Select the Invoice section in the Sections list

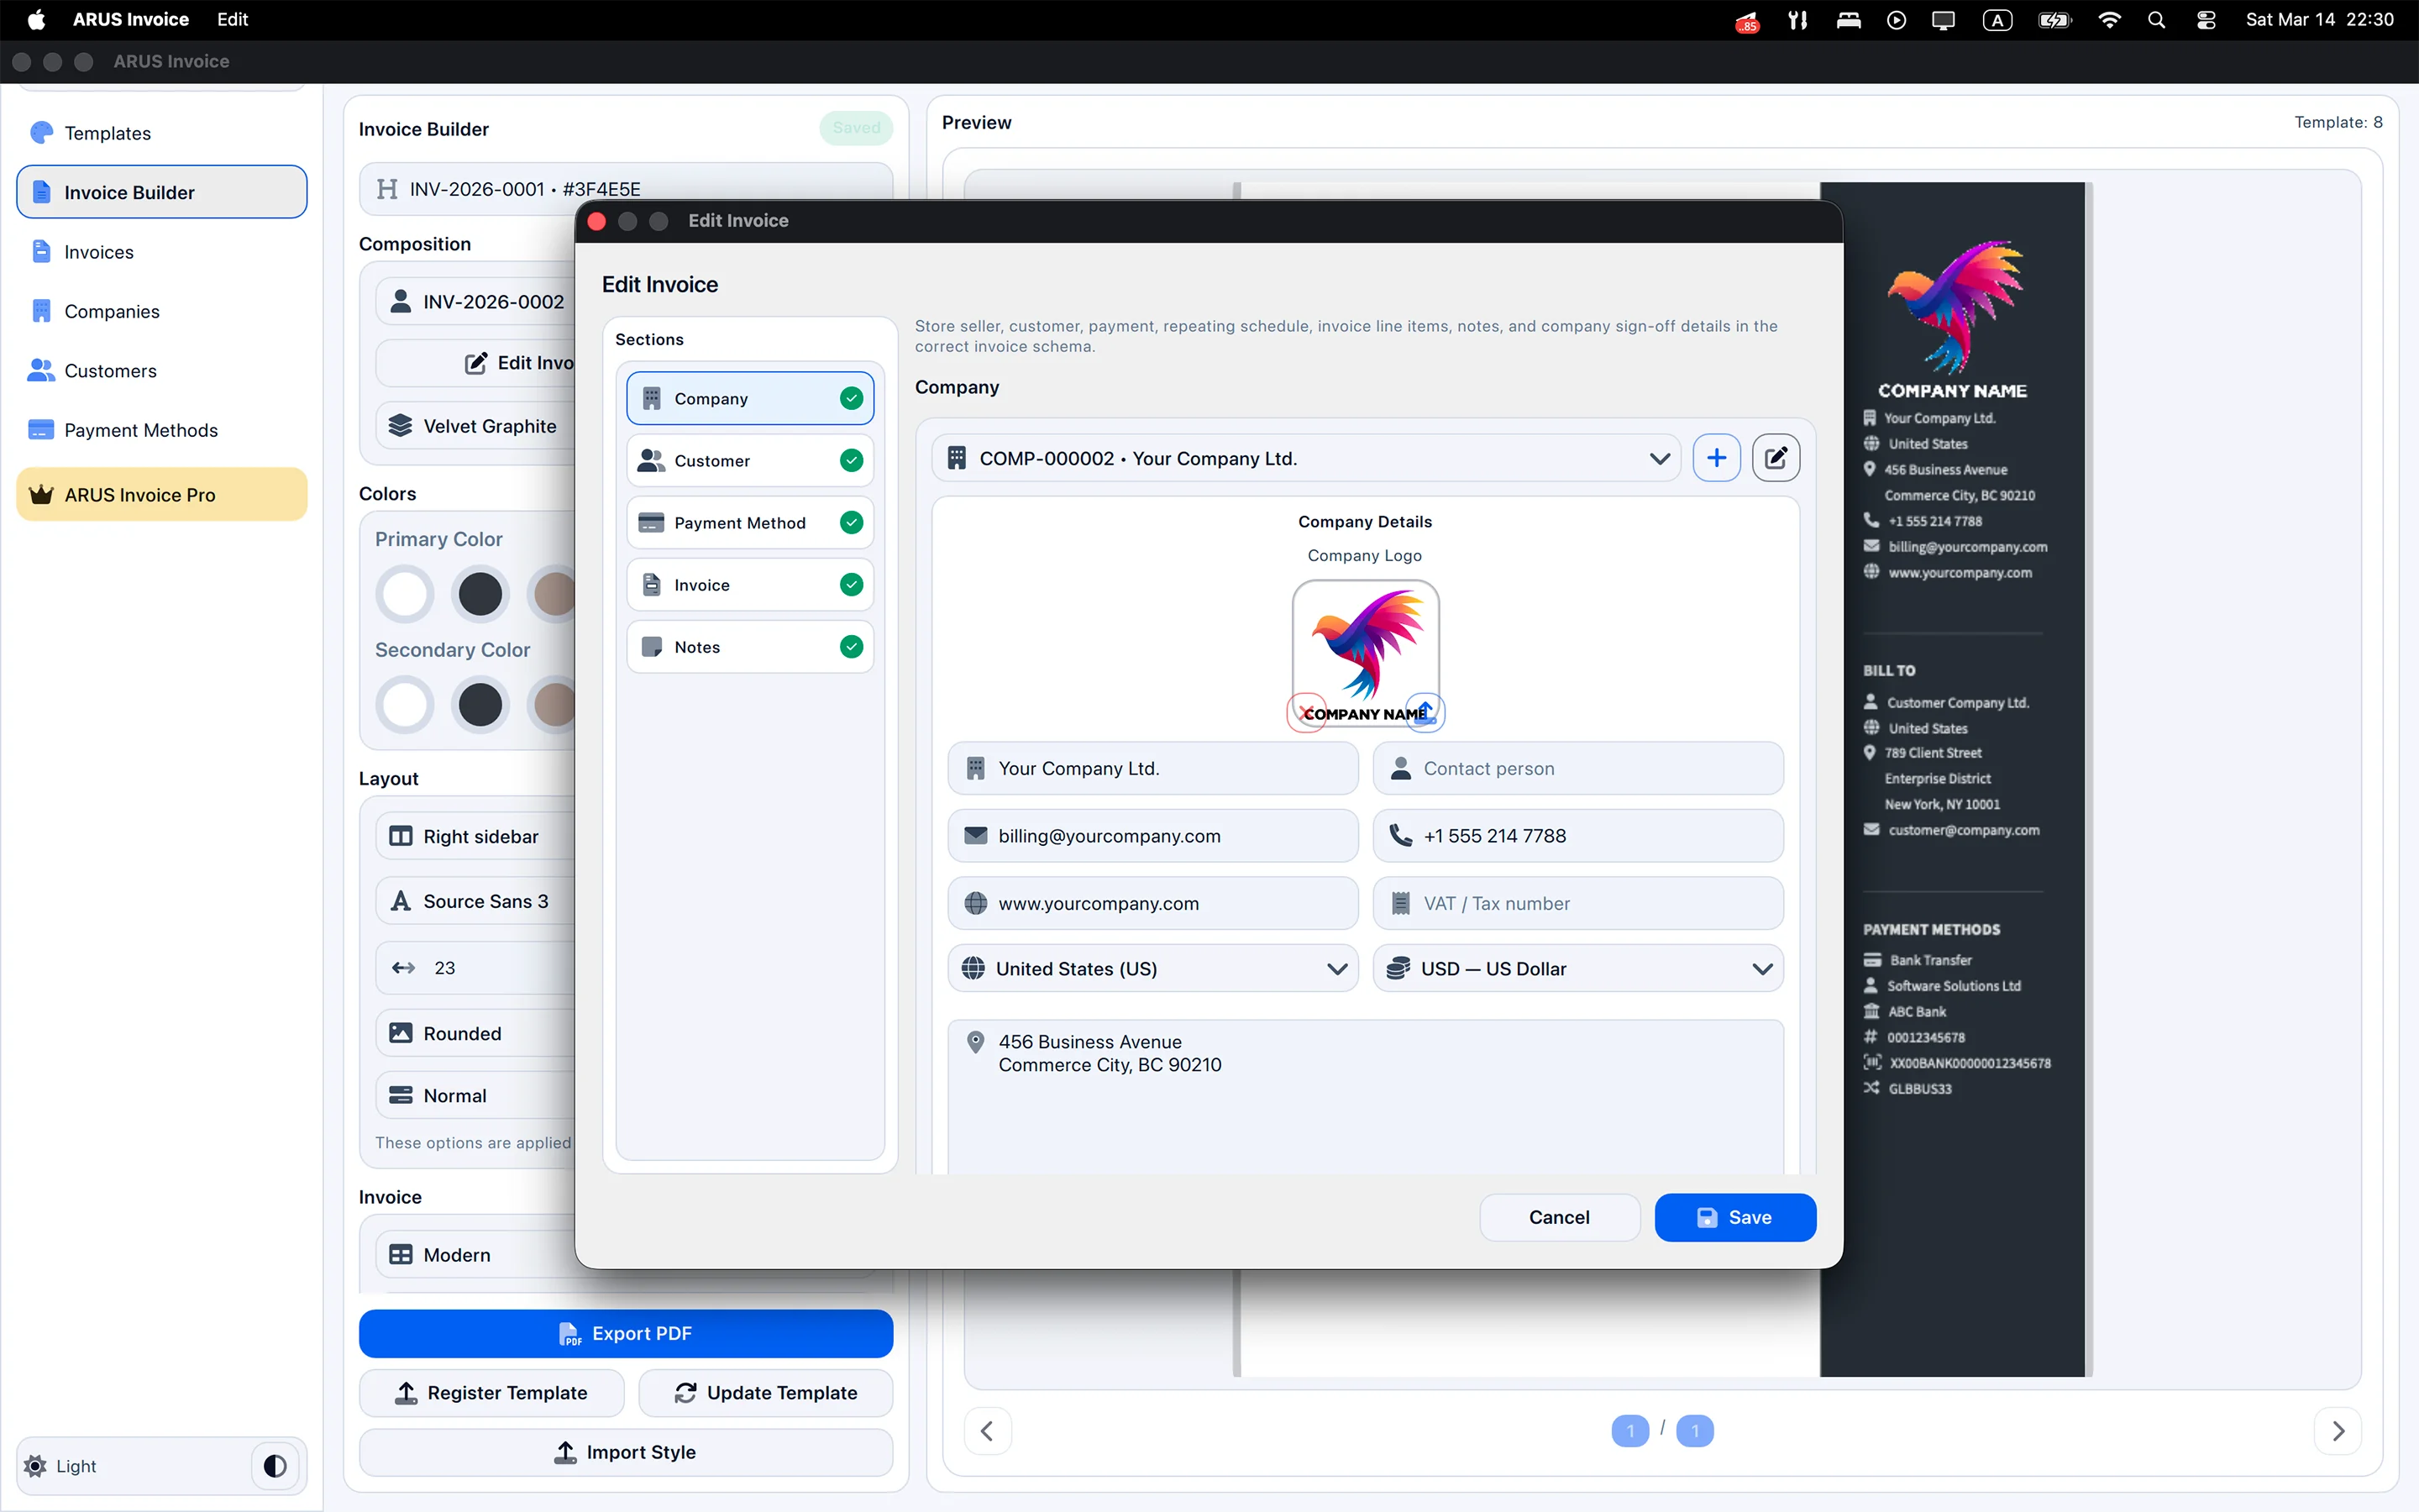tap(748, 584)
